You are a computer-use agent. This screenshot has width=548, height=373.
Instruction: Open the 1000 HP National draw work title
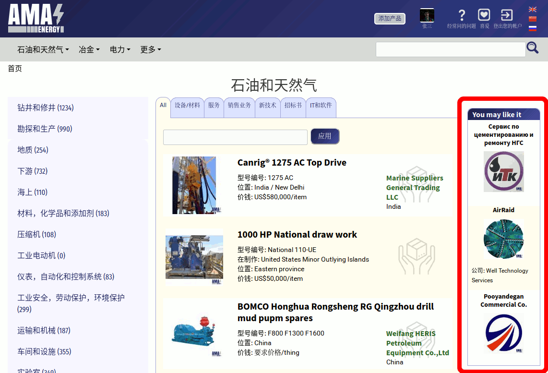[x=297, y=235]
